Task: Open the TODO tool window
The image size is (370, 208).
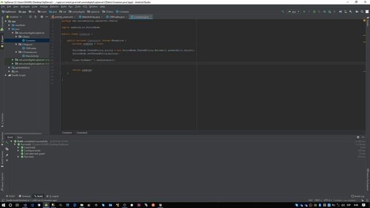Action: [10, 196]
